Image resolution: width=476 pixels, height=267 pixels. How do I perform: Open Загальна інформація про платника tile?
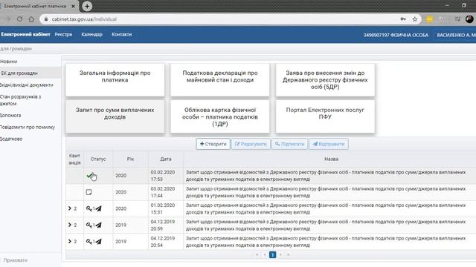[x=115, y=80]
